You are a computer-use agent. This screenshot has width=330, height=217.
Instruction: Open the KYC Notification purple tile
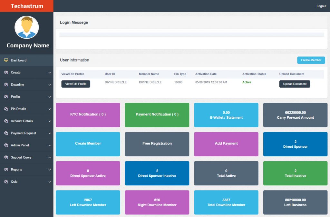coord(88,115)
